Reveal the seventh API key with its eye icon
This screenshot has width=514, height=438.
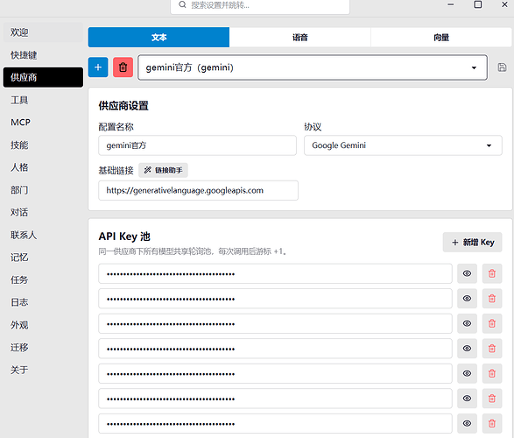(x=467, y=423)
